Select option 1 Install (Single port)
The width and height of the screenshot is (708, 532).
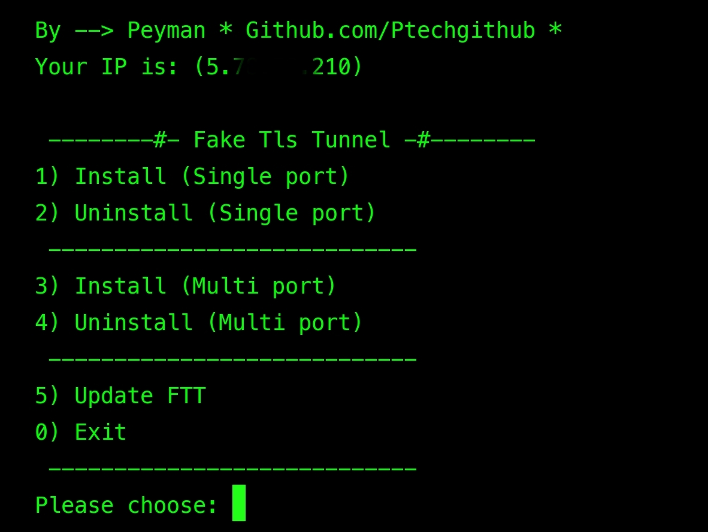coord(192,176)
